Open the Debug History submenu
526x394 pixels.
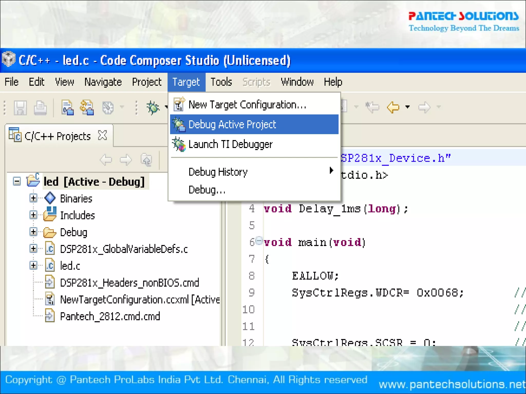click(x=218, y=172)
